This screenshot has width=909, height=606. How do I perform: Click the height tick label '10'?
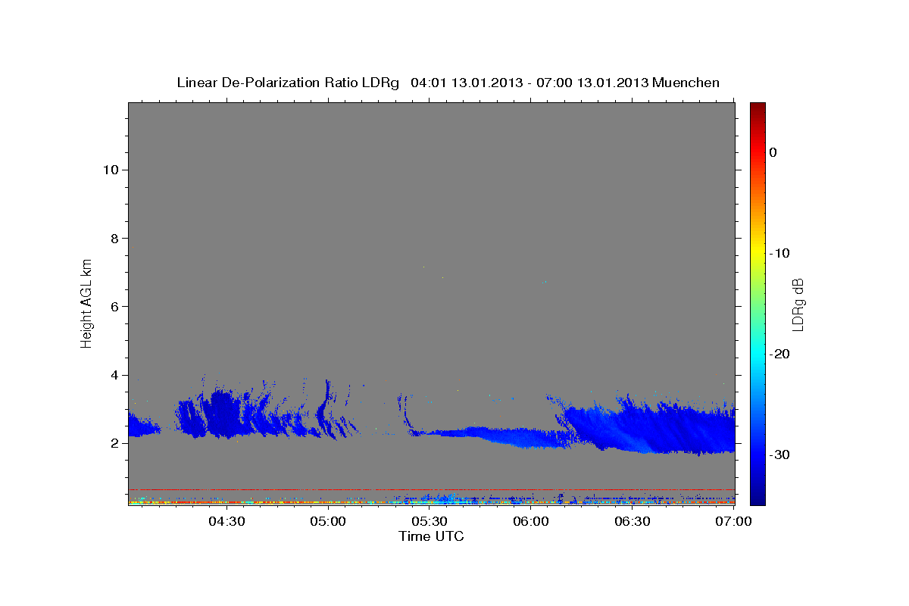pos(110,170)
